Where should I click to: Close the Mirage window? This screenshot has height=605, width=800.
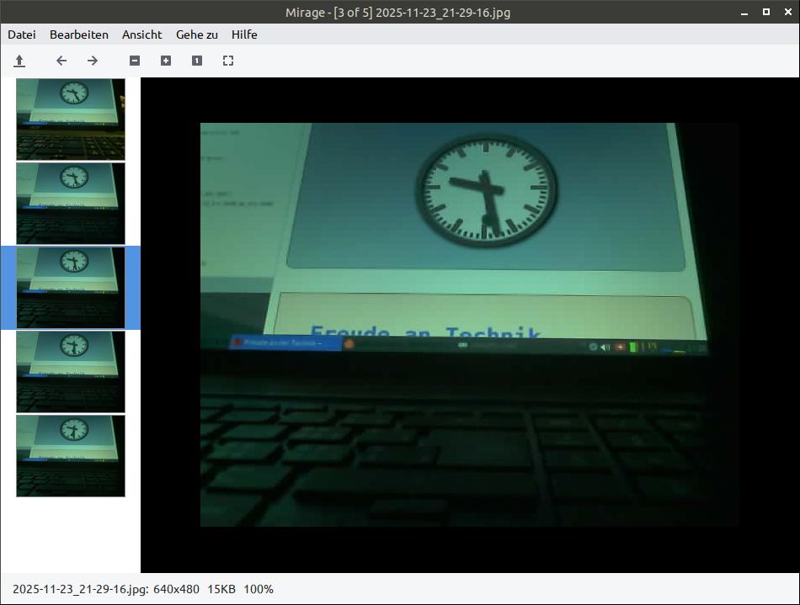(x=786, y=12)
